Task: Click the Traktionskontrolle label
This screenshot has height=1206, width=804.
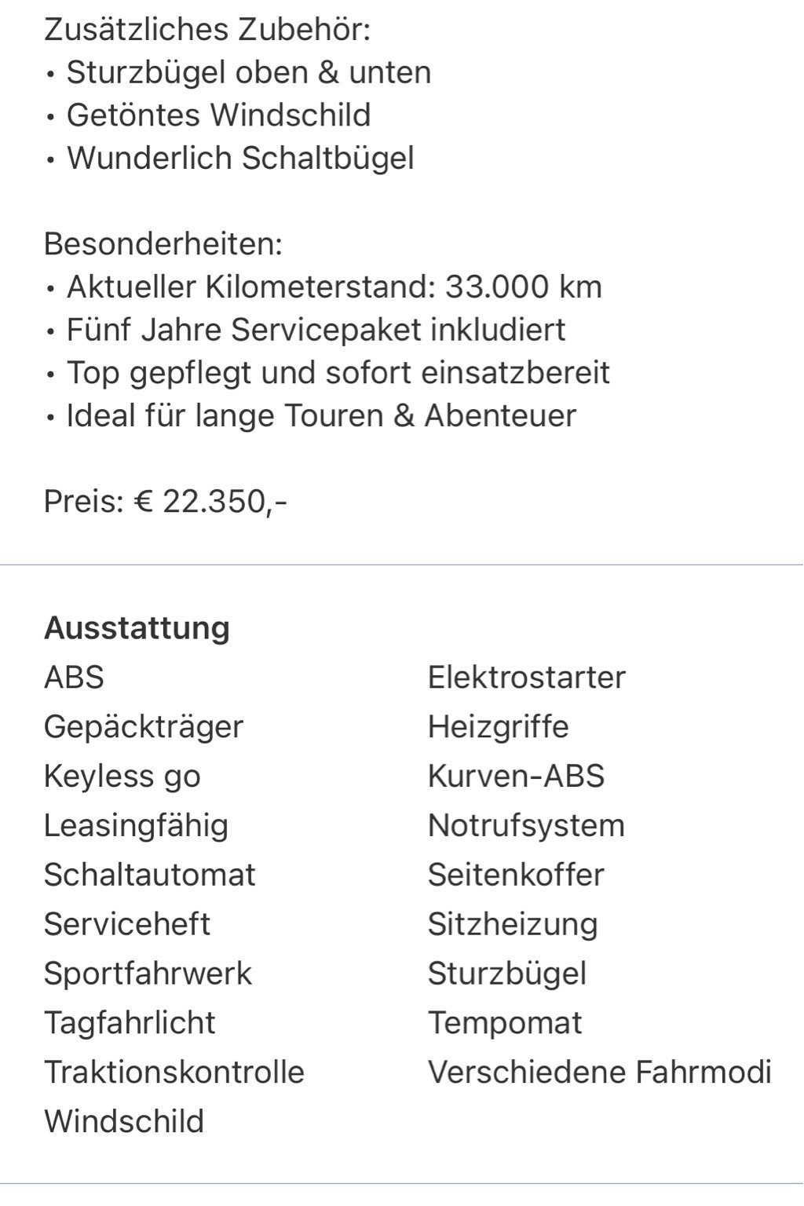Action: point(174,1073)
